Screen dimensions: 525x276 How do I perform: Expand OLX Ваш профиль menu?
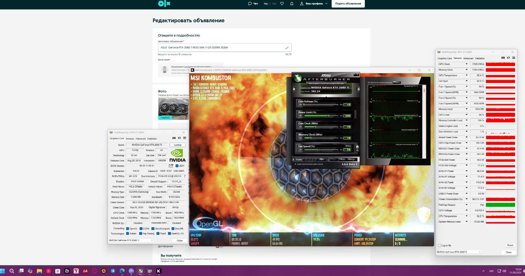tap(314, 4)
